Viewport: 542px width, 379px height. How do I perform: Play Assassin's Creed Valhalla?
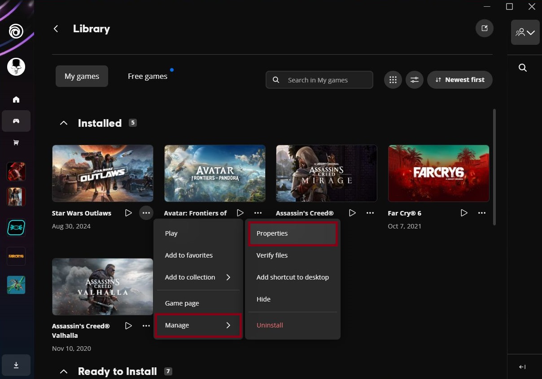(128, 326)
